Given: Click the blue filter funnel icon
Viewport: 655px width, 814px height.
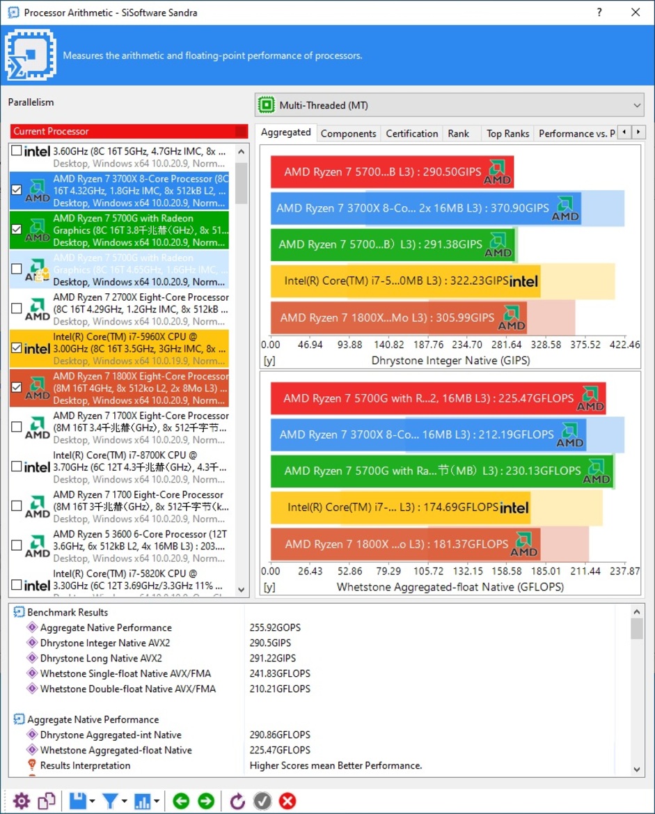Looking at the screenshot, I should click(110, 801).
